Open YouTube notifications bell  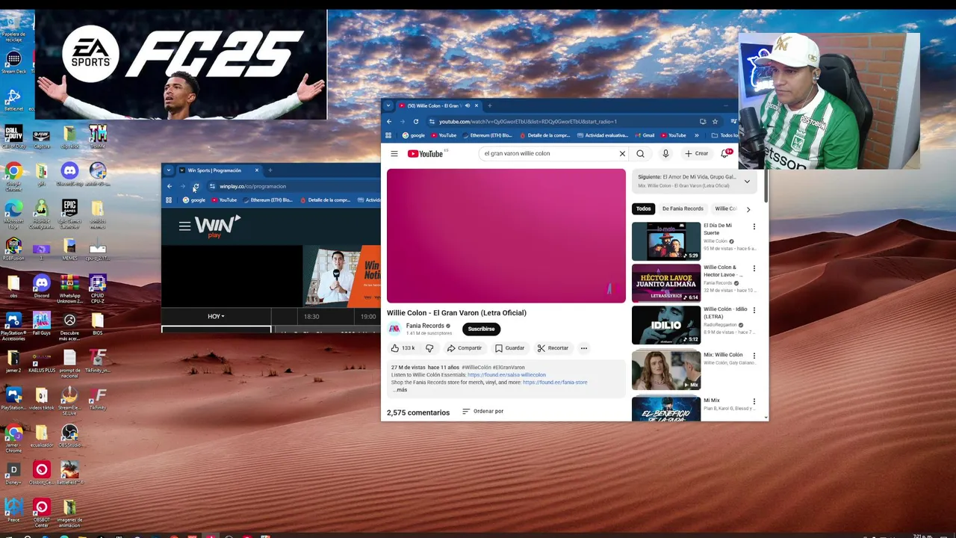click(x=724, y=154)
